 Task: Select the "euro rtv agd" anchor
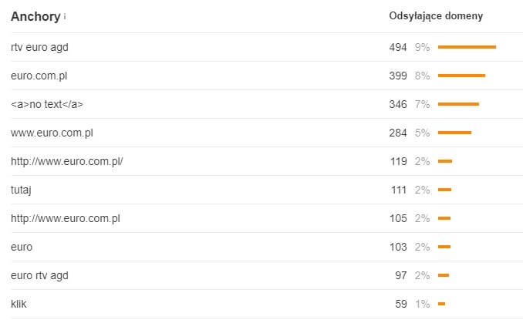click(39, 275)
